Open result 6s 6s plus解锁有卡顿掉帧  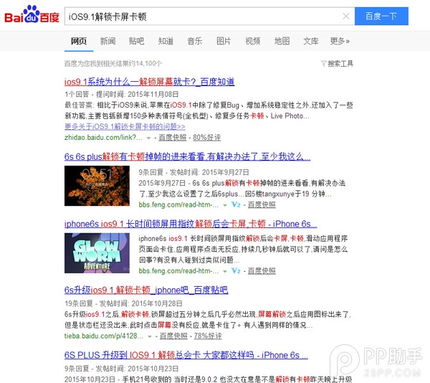188,156
